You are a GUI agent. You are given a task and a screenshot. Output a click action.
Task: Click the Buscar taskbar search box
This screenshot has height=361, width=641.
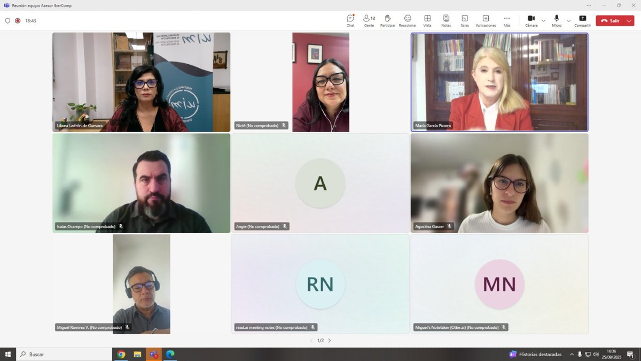tap(64, 354)
